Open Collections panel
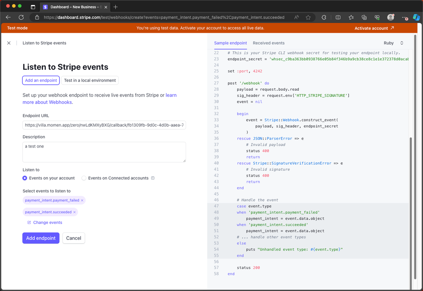 click(x=364, y=18)
